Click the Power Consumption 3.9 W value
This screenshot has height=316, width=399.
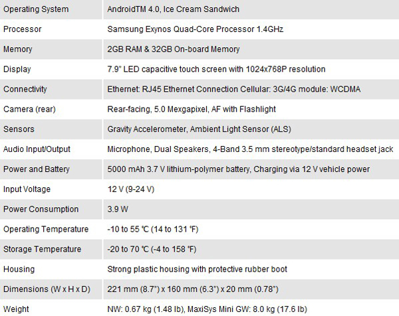click(x=118, y=209)
